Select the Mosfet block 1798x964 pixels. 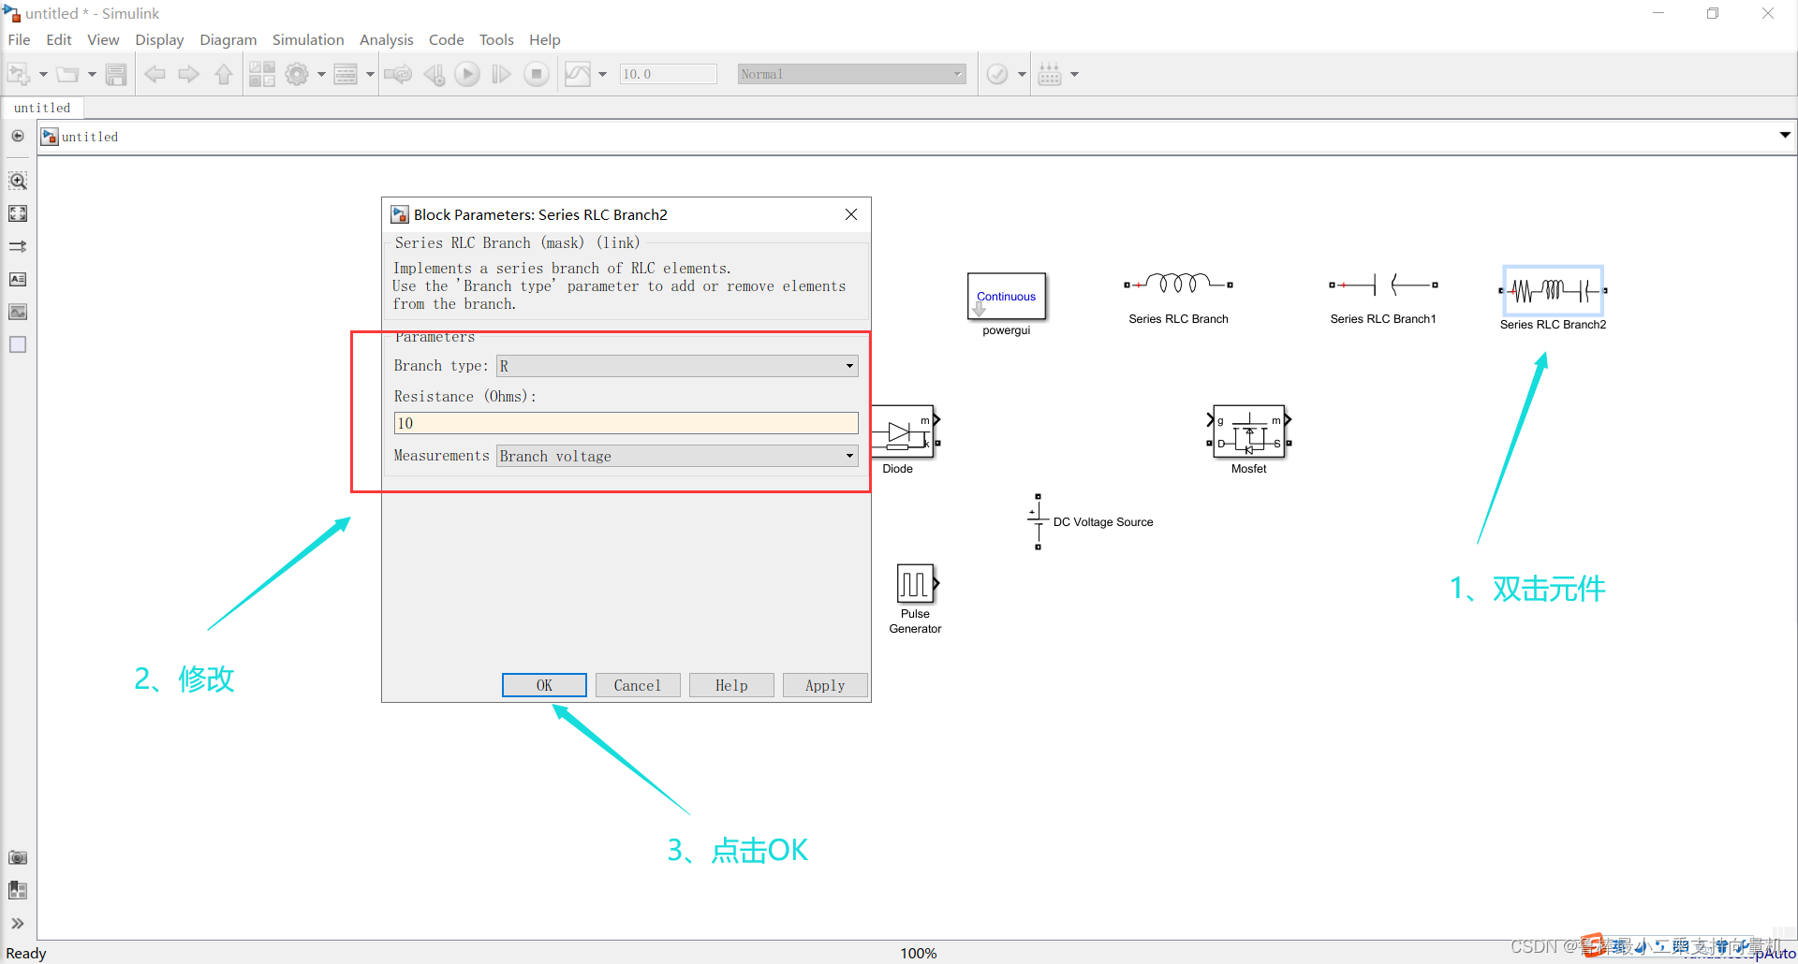tap(1249, 431)
